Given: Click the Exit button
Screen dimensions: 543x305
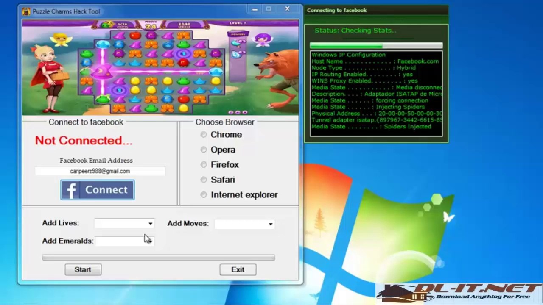Looking at the screenshot, I should (x=238, y=269).
